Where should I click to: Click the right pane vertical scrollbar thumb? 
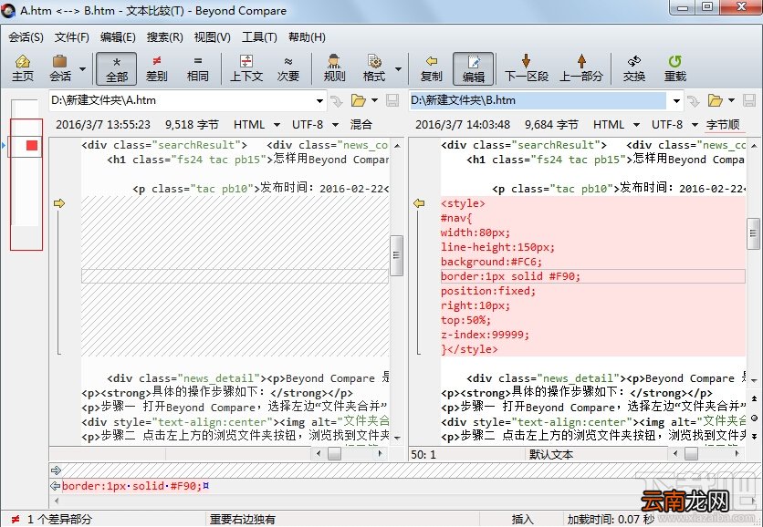pos(753,233)
